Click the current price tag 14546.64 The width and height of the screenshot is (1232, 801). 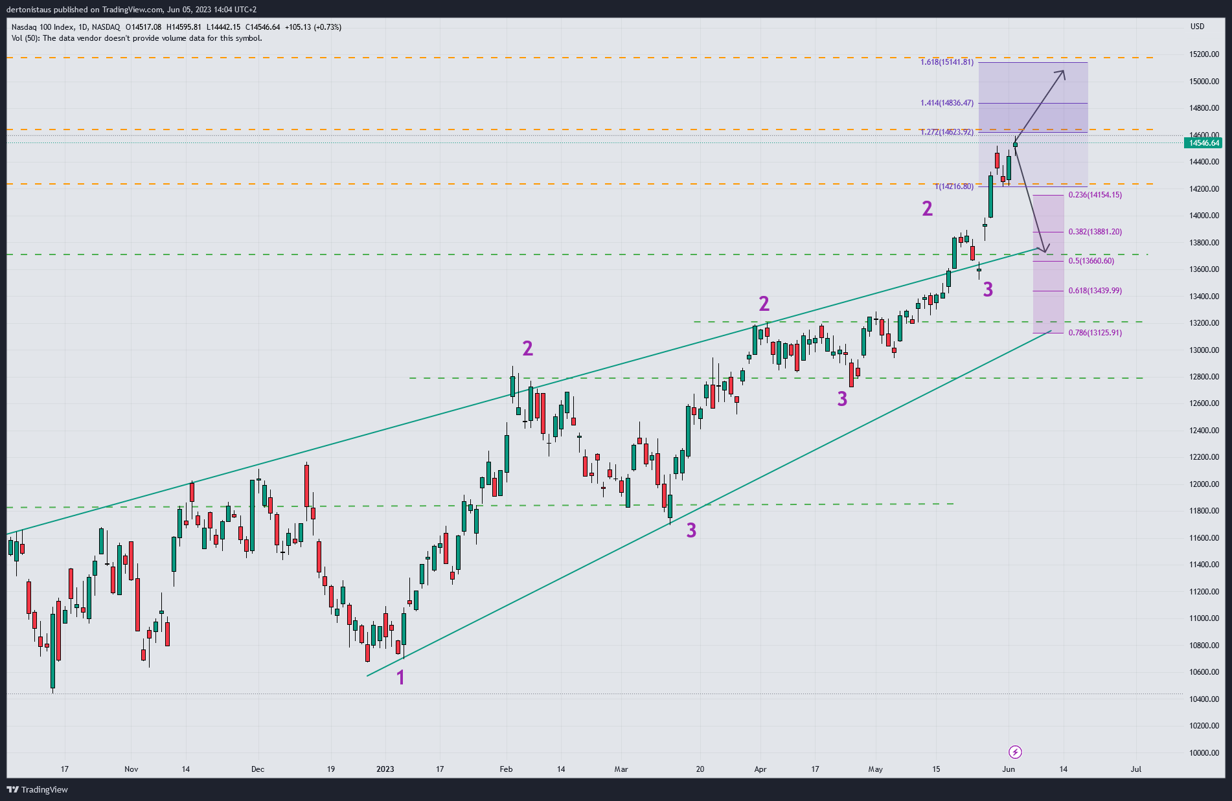tap(1203, 143)
